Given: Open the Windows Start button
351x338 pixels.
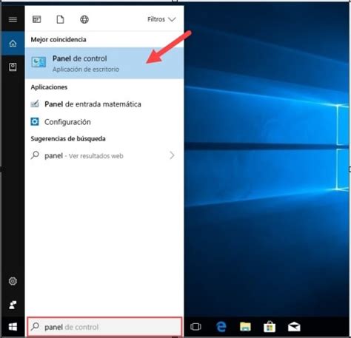Looking at the screenshot, I should tap(13, 327).
